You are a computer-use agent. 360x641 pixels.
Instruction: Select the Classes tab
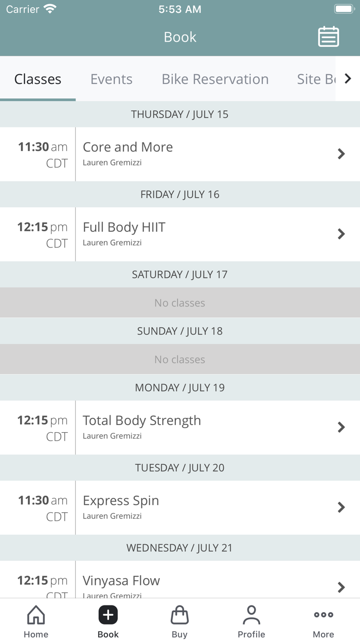tap(38, 79)
